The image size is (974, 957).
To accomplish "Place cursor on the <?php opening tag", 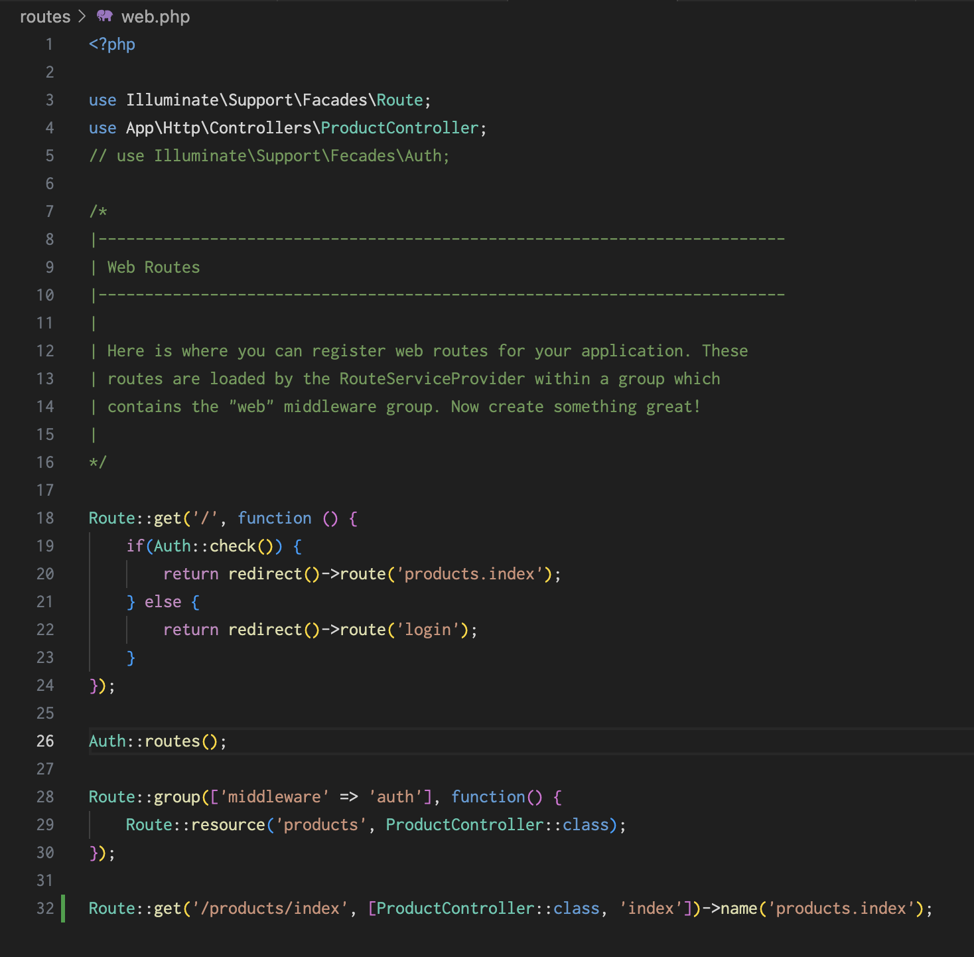I will [x=112, y=44].
